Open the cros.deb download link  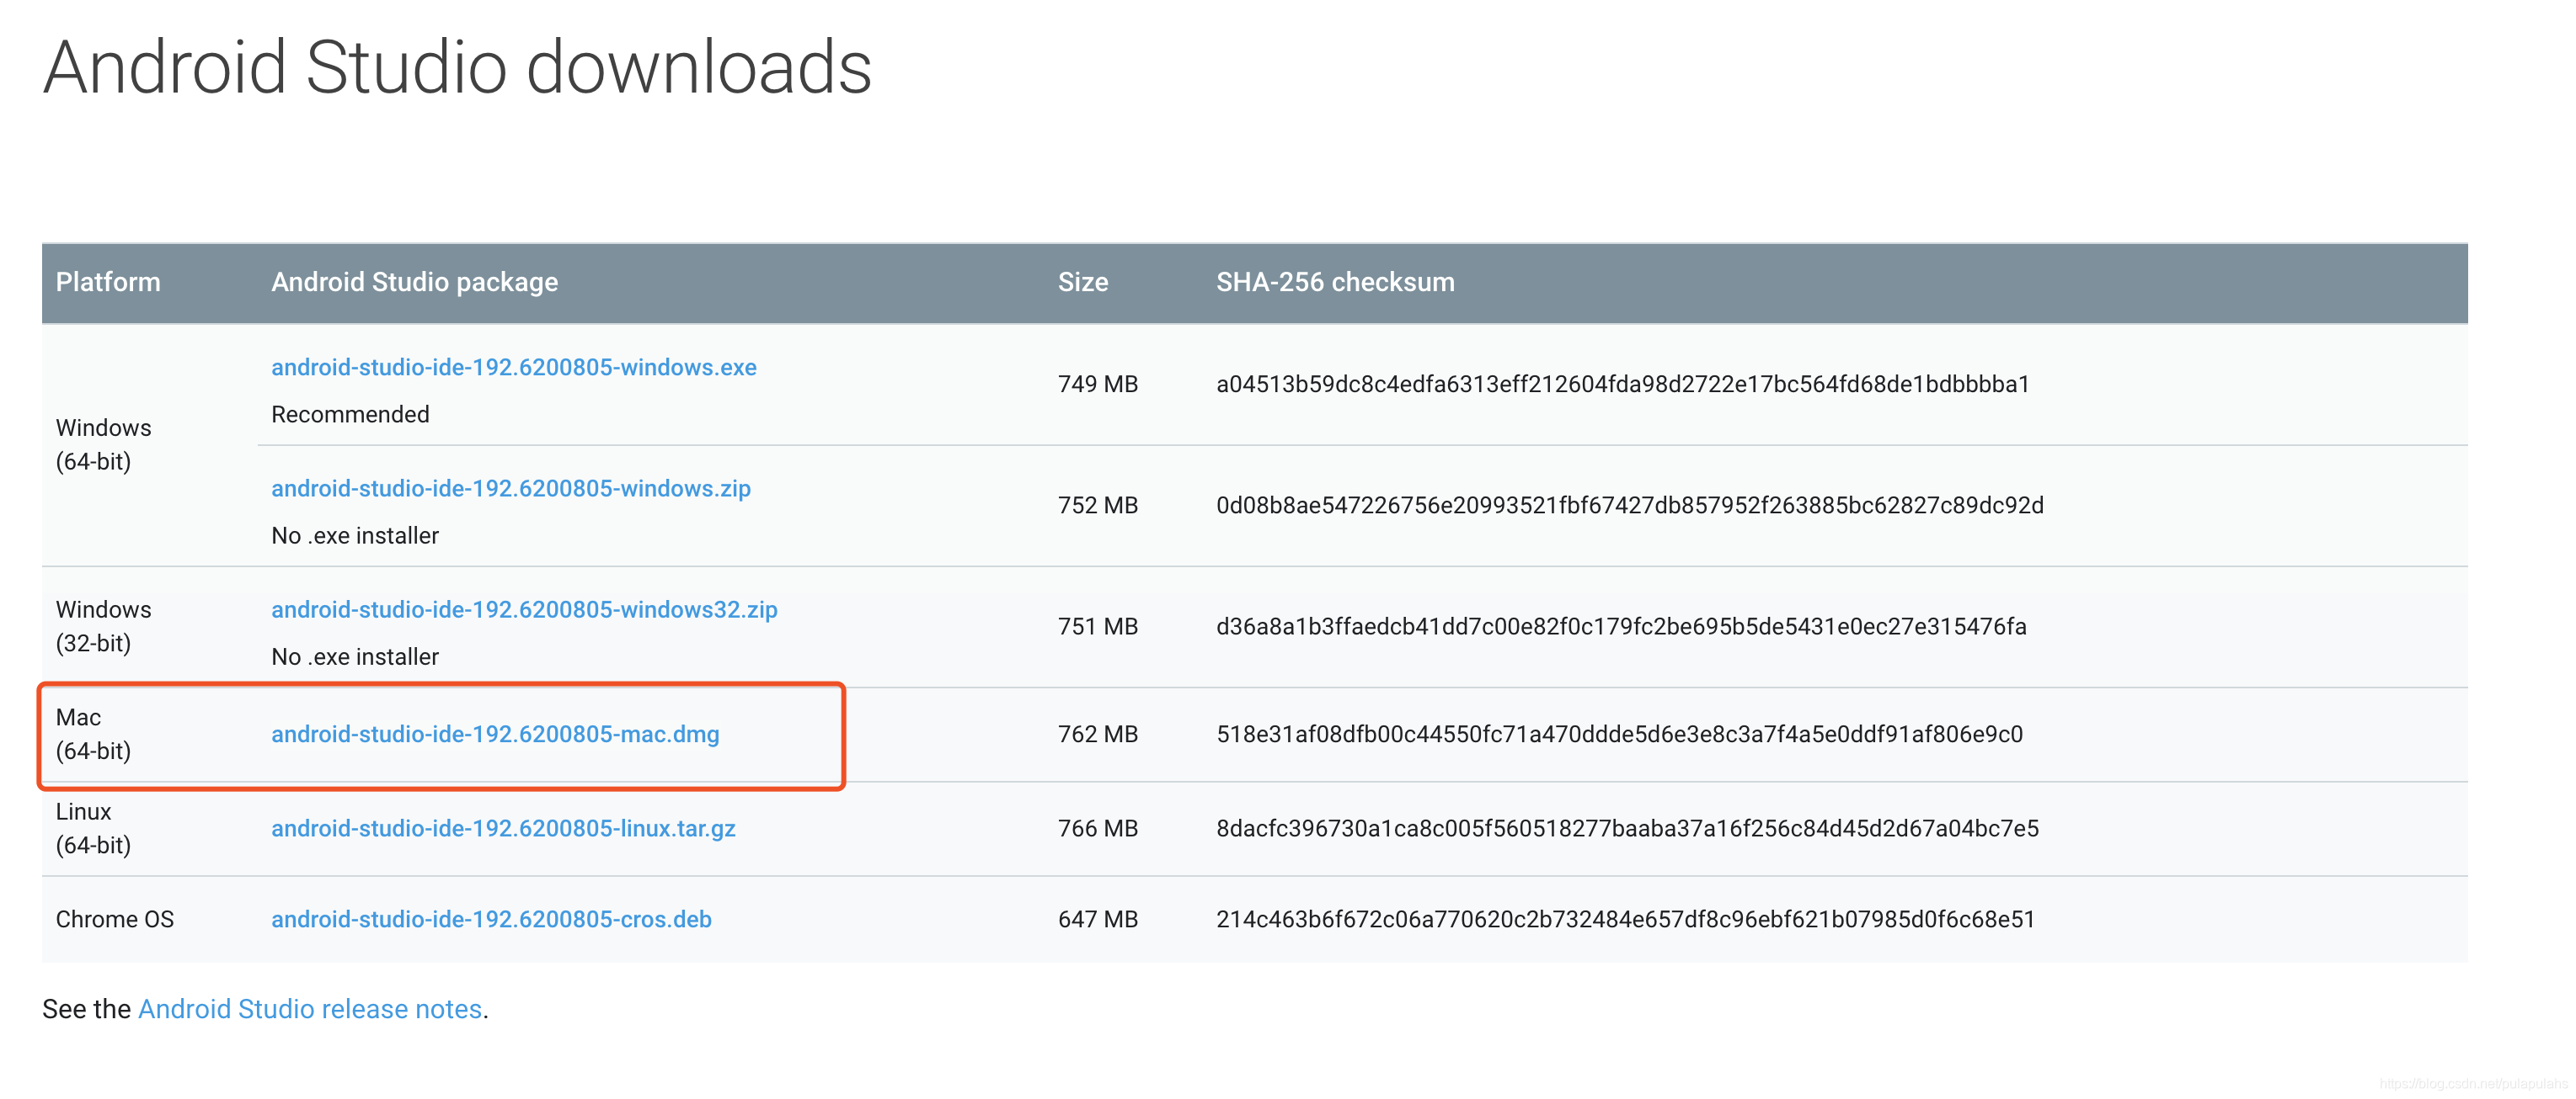tap(491, 919)
